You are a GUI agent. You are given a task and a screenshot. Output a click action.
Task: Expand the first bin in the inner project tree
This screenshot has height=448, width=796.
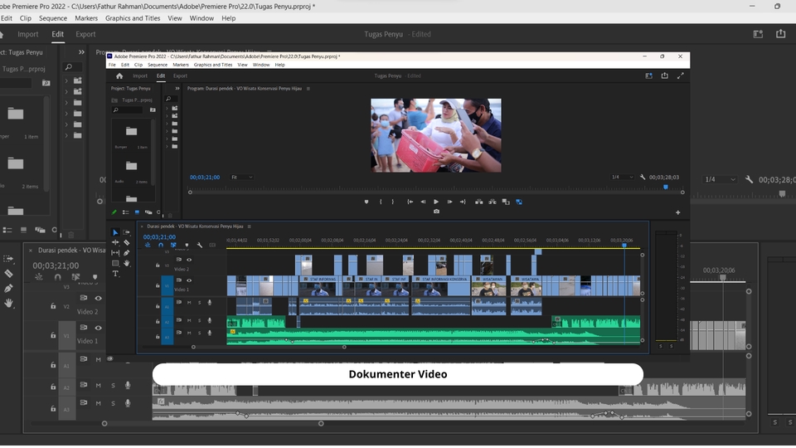[167, 108]
